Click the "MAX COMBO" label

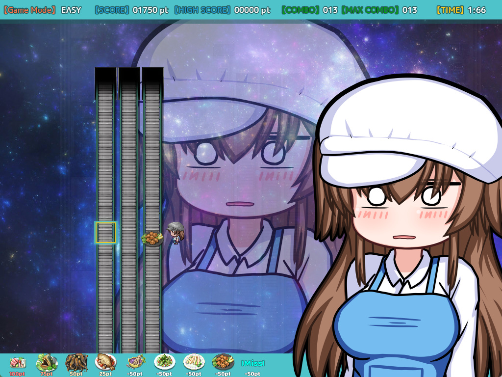[x=370, y=10]
